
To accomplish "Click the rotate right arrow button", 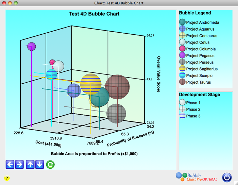I will (19, 165).
